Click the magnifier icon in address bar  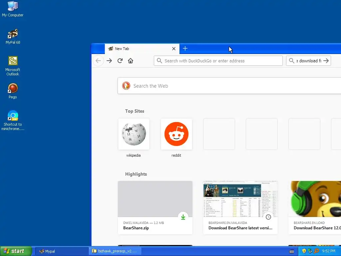tap(160, 61)
